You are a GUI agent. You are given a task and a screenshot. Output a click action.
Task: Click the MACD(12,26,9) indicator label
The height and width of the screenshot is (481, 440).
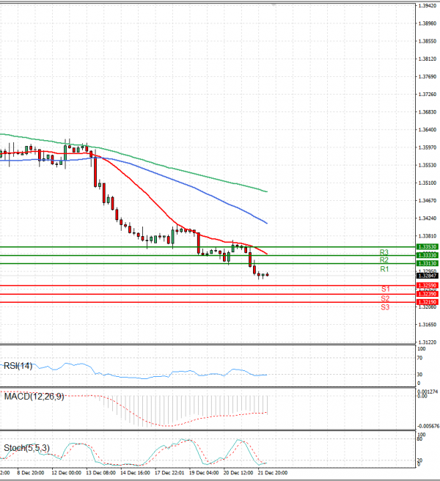coord(34,397)
